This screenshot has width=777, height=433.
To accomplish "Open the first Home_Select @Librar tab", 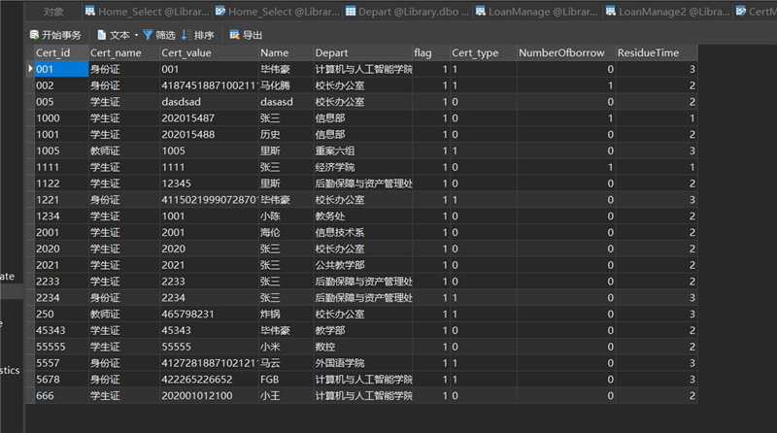I will click(148, 12).
